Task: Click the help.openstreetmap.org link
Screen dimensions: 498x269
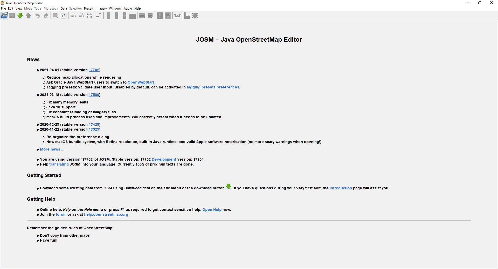Action: point(106,214)
